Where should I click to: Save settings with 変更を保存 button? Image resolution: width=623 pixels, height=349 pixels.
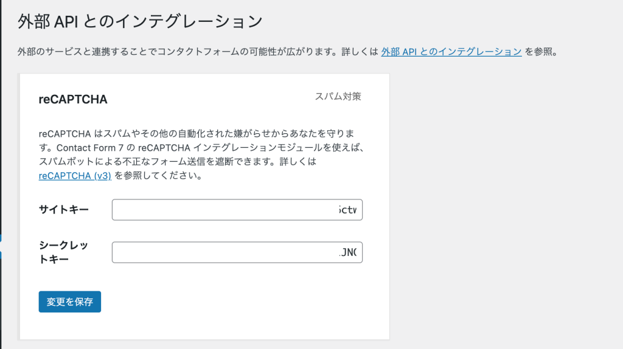[x=69, y=302]
